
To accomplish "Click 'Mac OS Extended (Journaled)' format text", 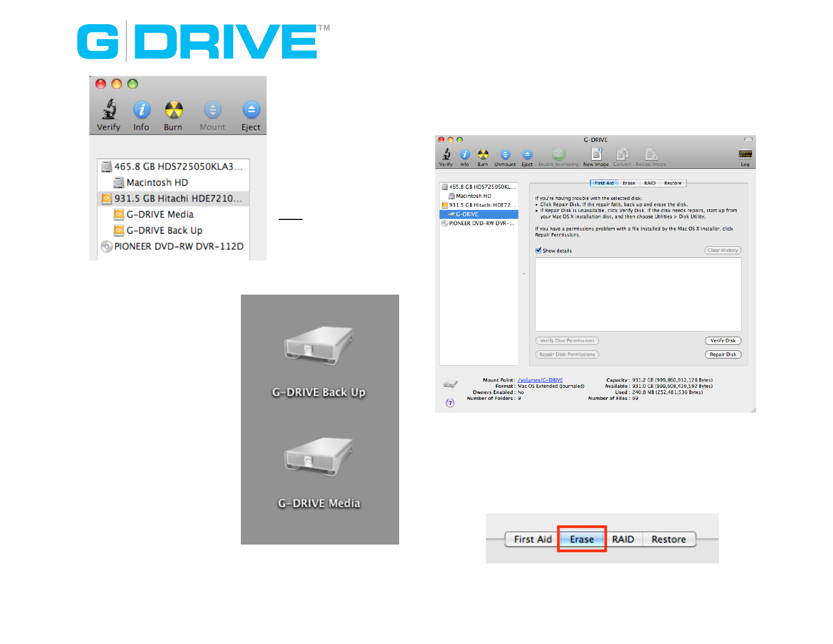I will (551, 386).
